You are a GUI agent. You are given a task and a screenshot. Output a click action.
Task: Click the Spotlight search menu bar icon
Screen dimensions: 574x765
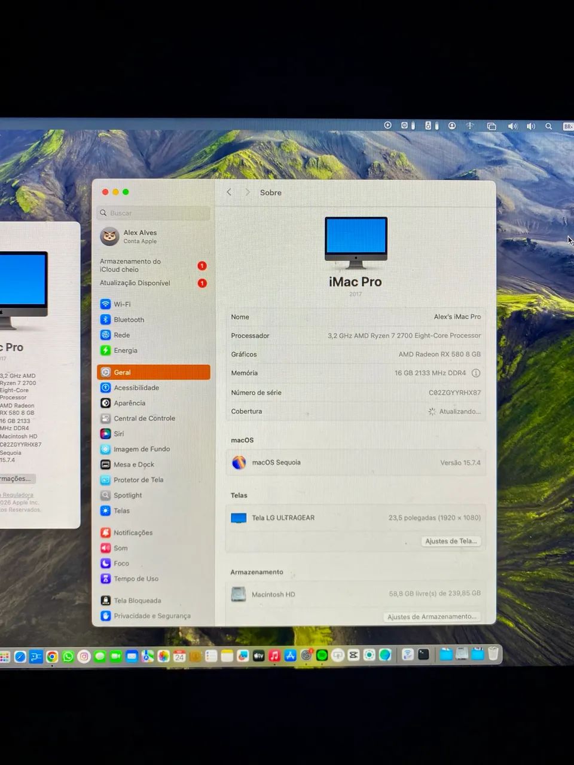[x=548, y=126]
